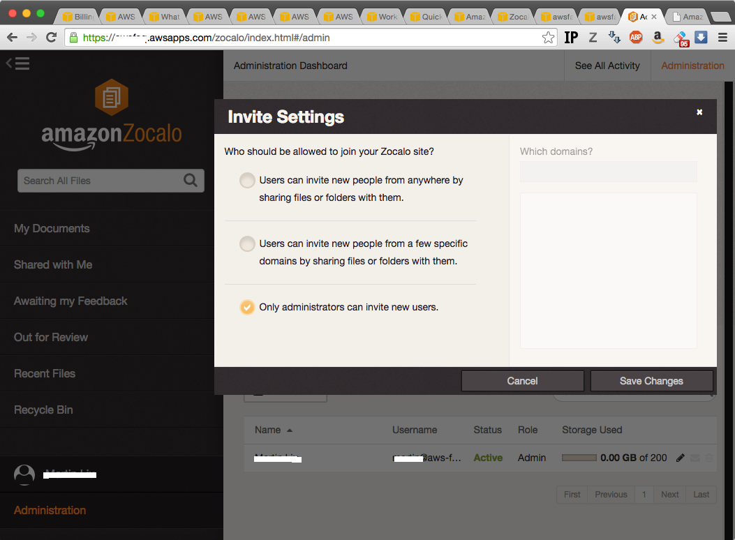The width and height of the screenshot is (735, 540).
Task: Collapse the sidebar with the menu toggle icon
Action: click(18, 63)
